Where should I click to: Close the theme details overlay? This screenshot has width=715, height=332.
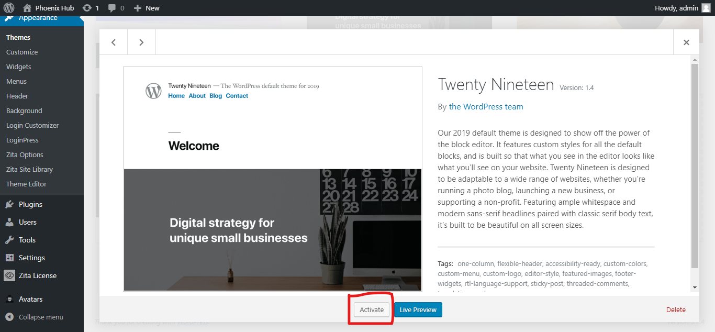(686, 42)
